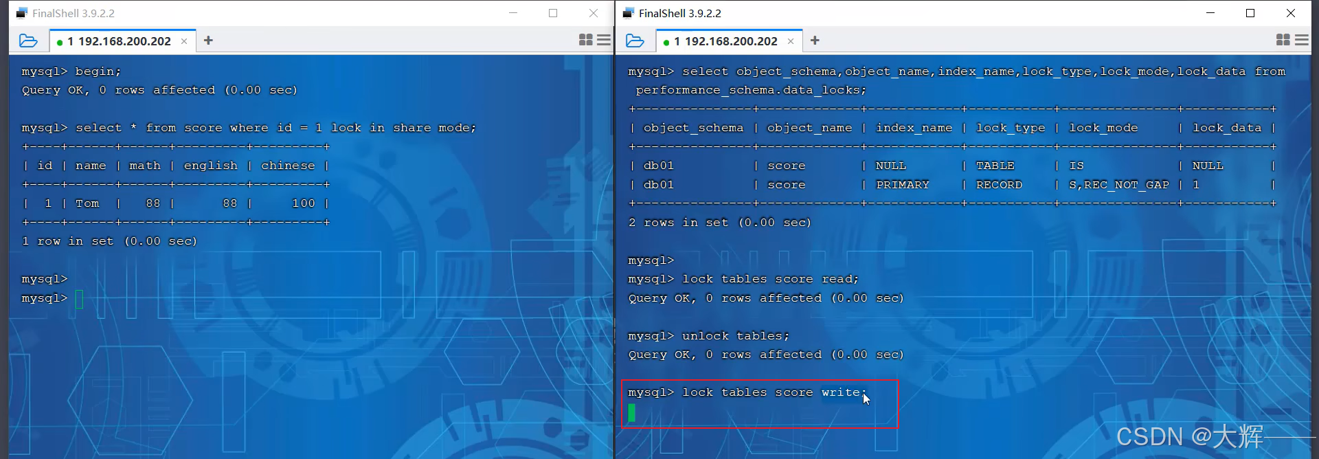1319x459 pixels.
Task: Open hamburger menu in left window
Action: coord(604,40)
